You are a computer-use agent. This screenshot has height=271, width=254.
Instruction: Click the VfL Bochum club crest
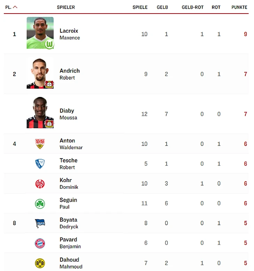coord(40,164)
